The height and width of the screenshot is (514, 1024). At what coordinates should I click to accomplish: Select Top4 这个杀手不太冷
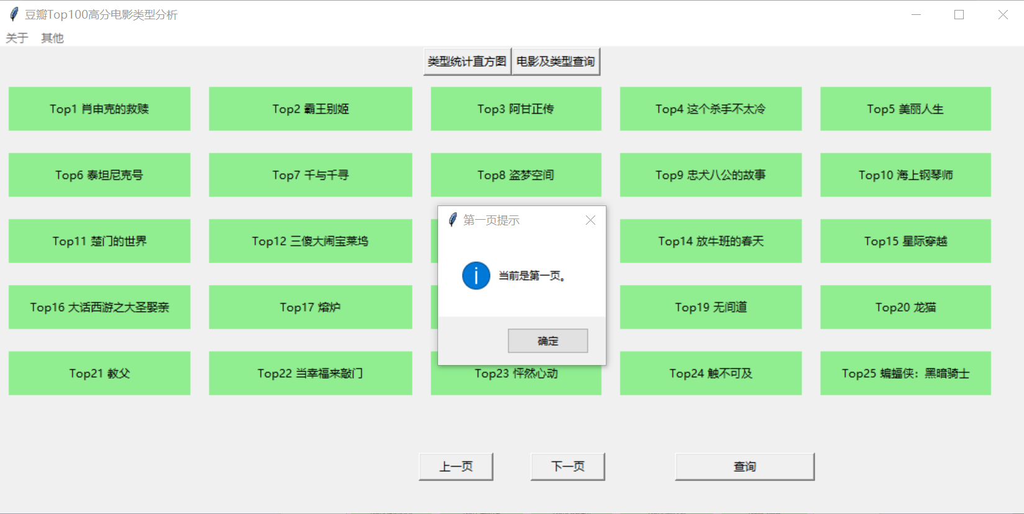tap(711, 109)
